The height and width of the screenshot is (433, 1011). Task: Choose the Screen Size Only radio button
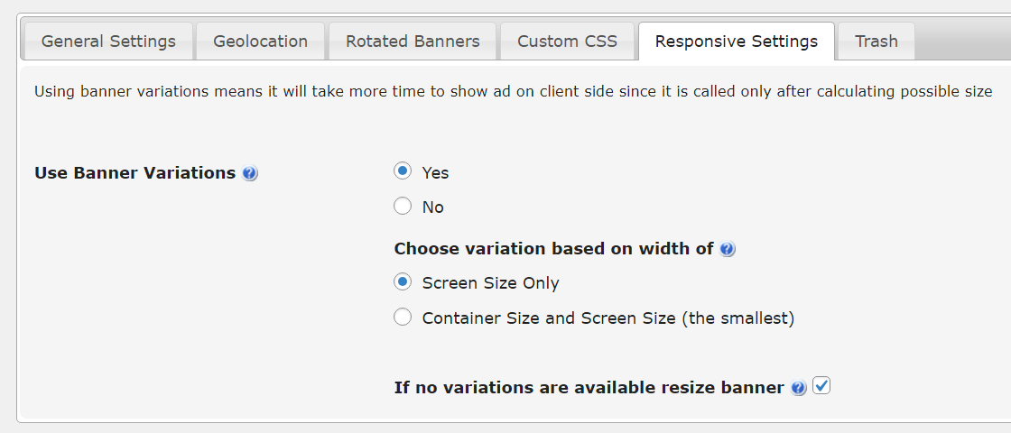click(x=403, y=282)
